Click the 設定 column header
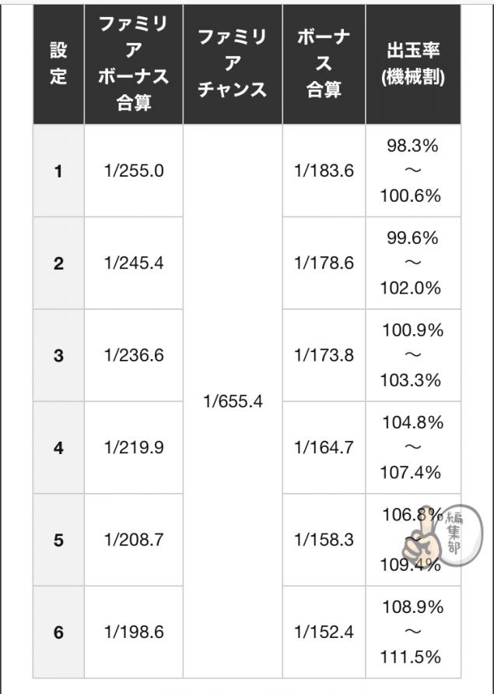The image size is (494, 694). [x=58, y=64]
